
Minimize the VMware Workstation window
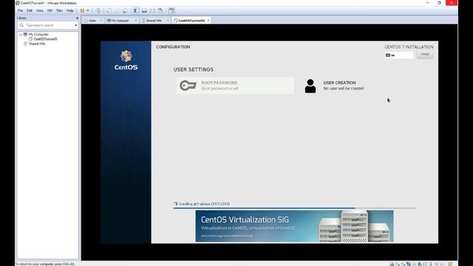coord(427,3)
